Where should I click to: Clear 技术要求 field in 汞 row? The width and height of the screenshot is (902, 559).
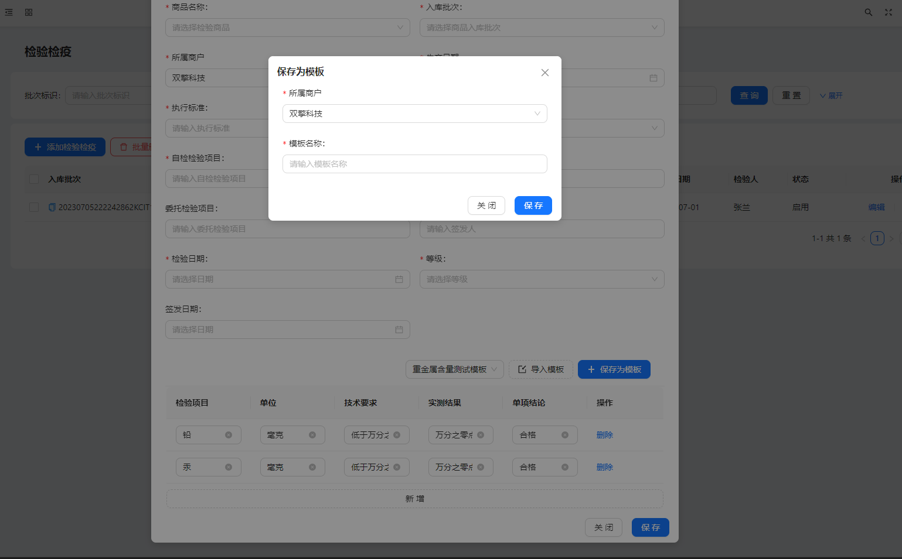[x=397, y=467]
